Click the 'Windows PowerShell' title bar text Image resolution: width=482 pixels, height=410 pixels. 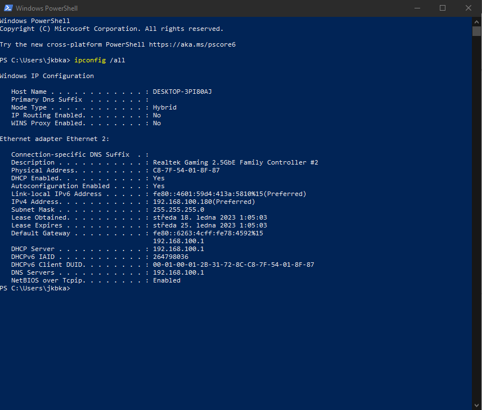47,8
